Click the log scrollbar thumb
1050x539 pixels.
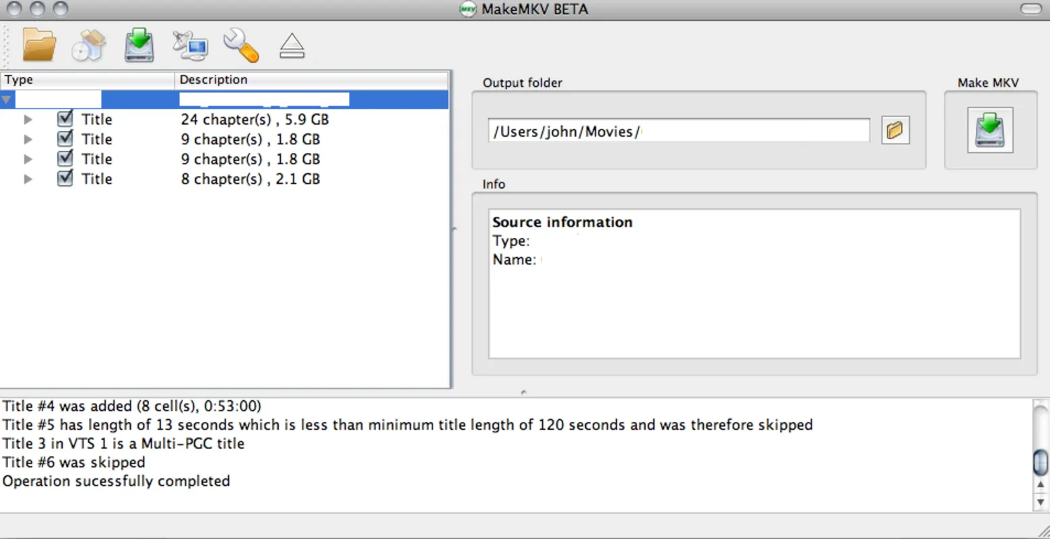(1041, 462)
